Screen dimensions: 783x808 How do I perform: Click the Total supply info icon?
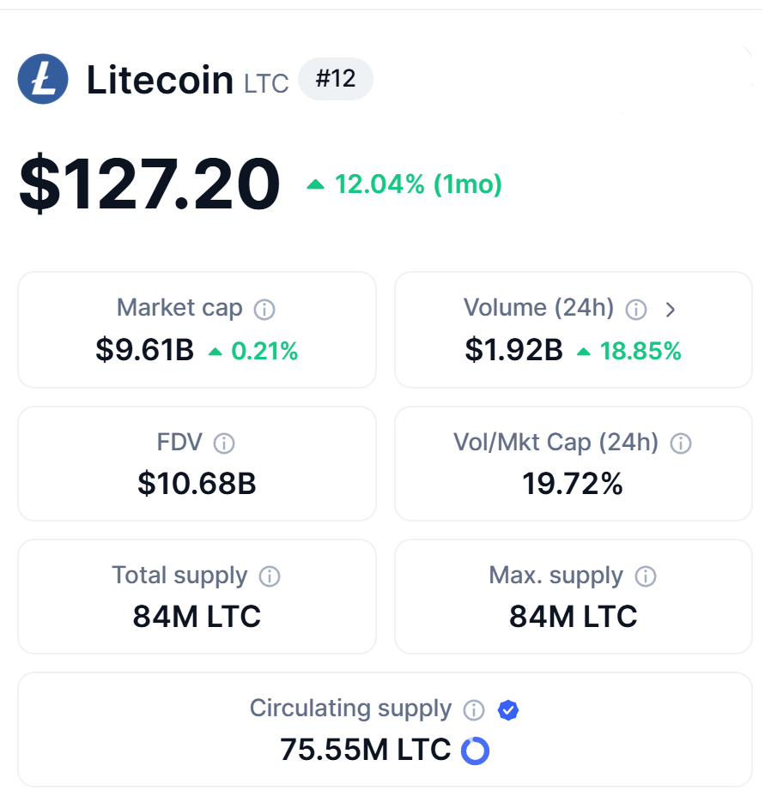pos(270,576)
